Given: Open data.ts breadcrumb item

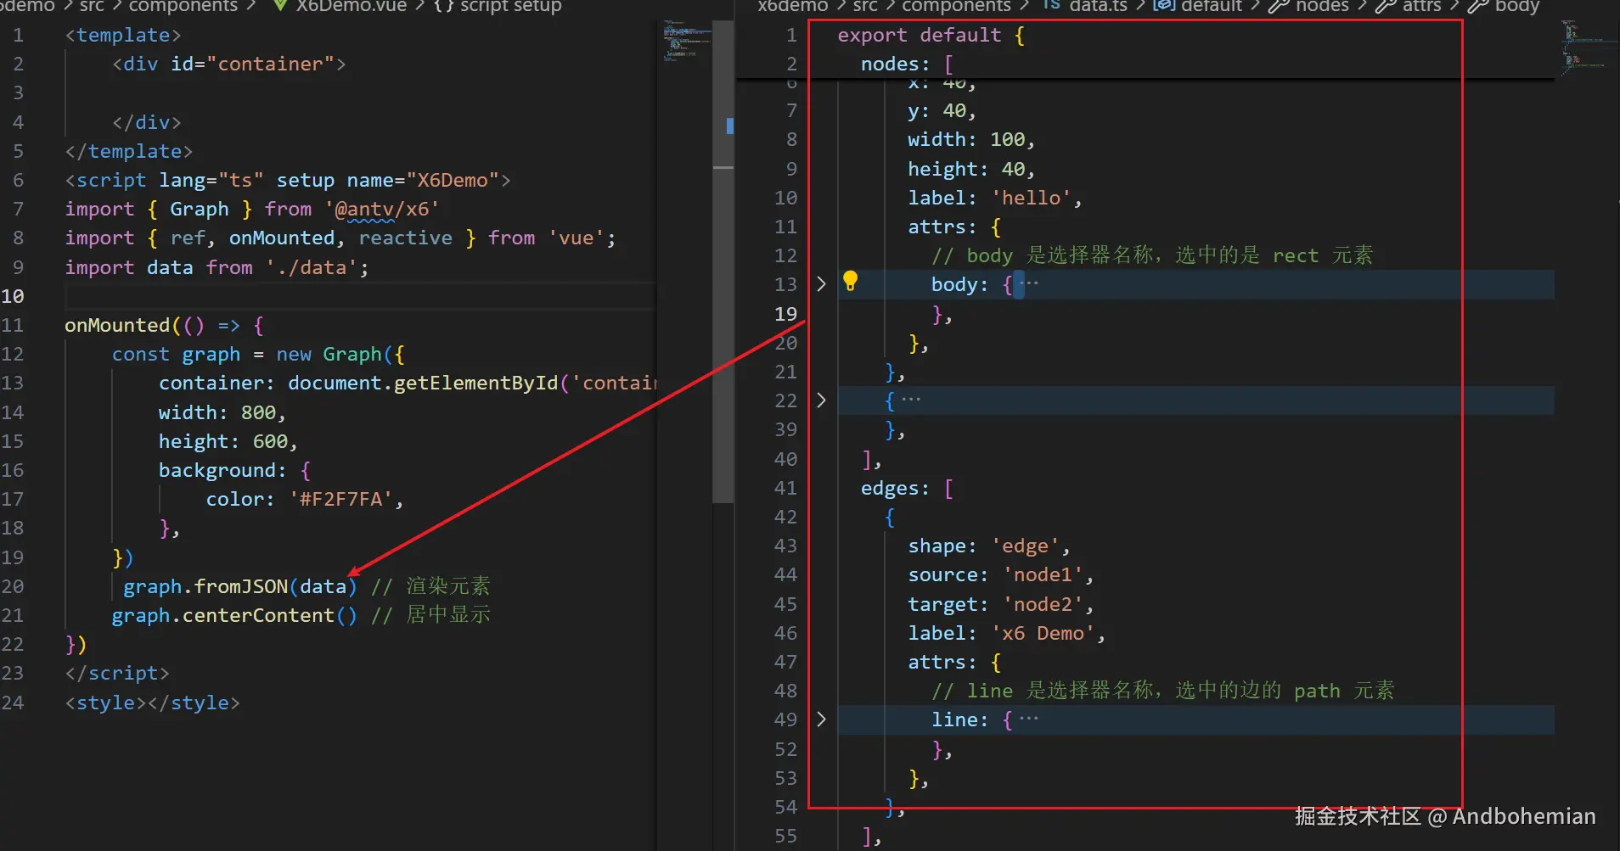Looking at the screenshot, I should click(1099, 6).
